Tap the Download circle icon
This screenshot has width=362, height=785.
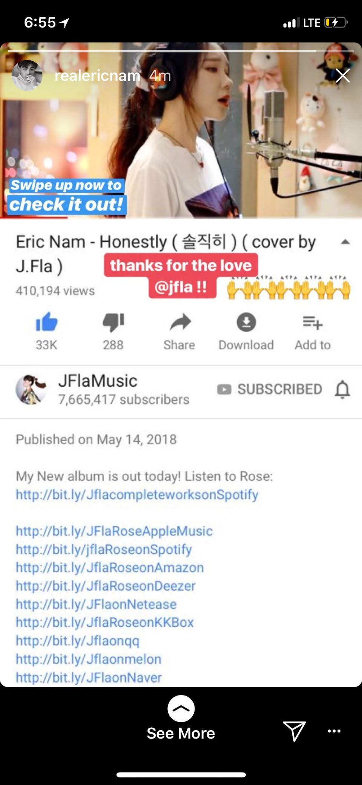coord(246,322)
